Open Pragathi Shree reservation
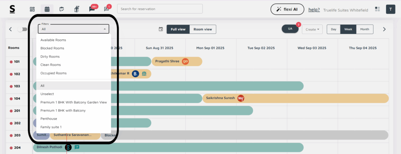 177,61
